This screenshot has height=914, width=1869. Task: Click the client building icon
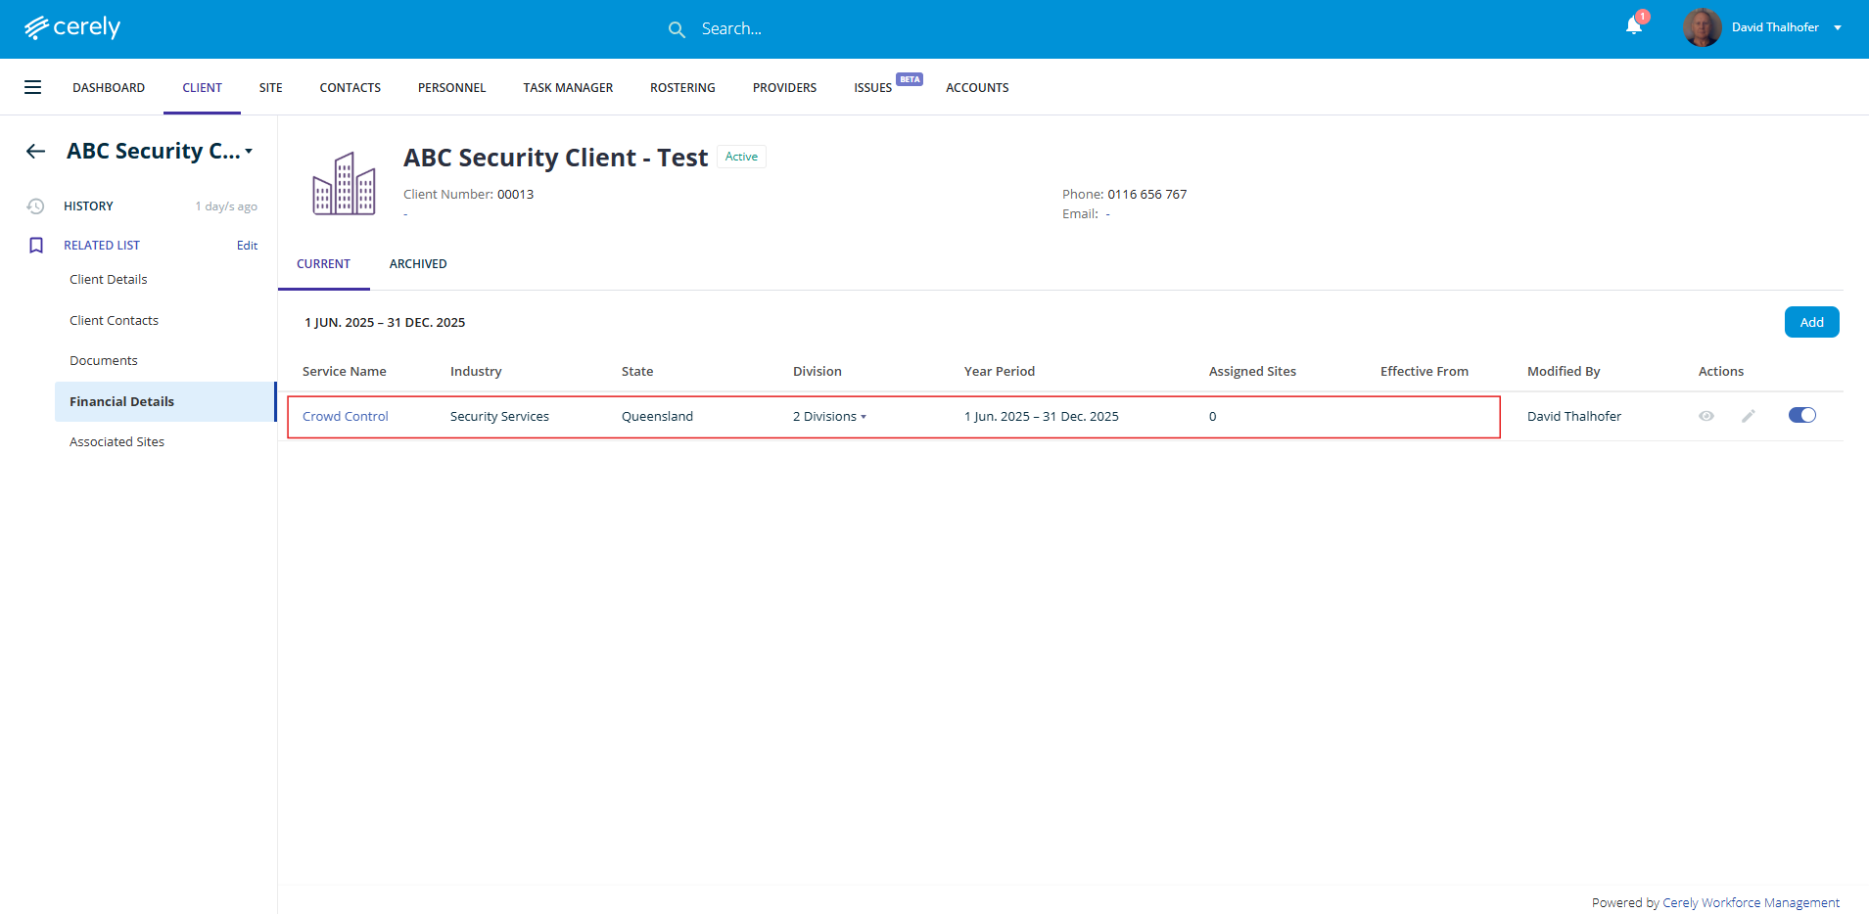pyautogui.click(x=344, y=184)
